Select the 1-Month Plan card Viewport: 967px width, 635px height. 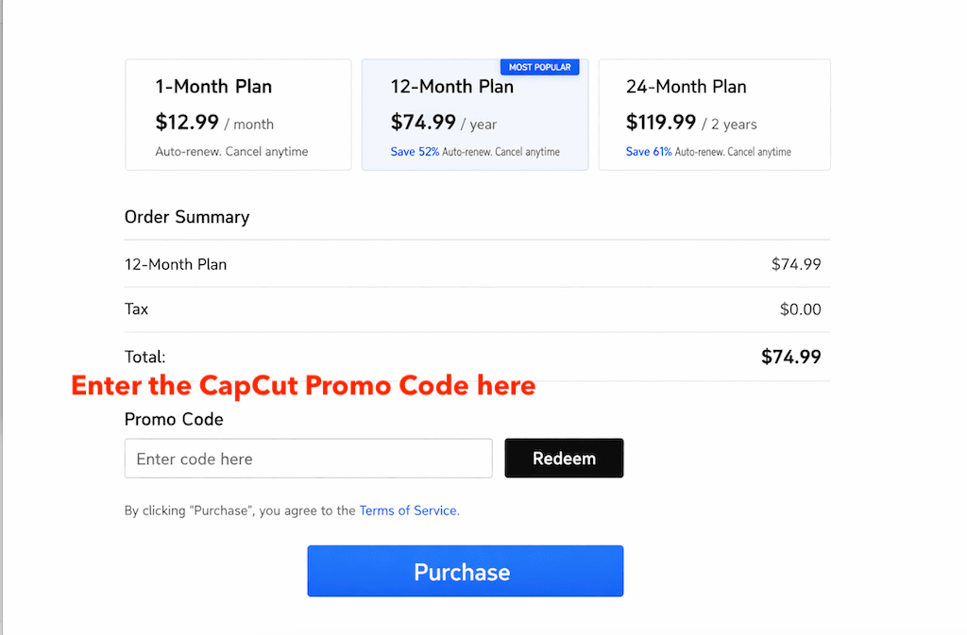tap(237, 113)
